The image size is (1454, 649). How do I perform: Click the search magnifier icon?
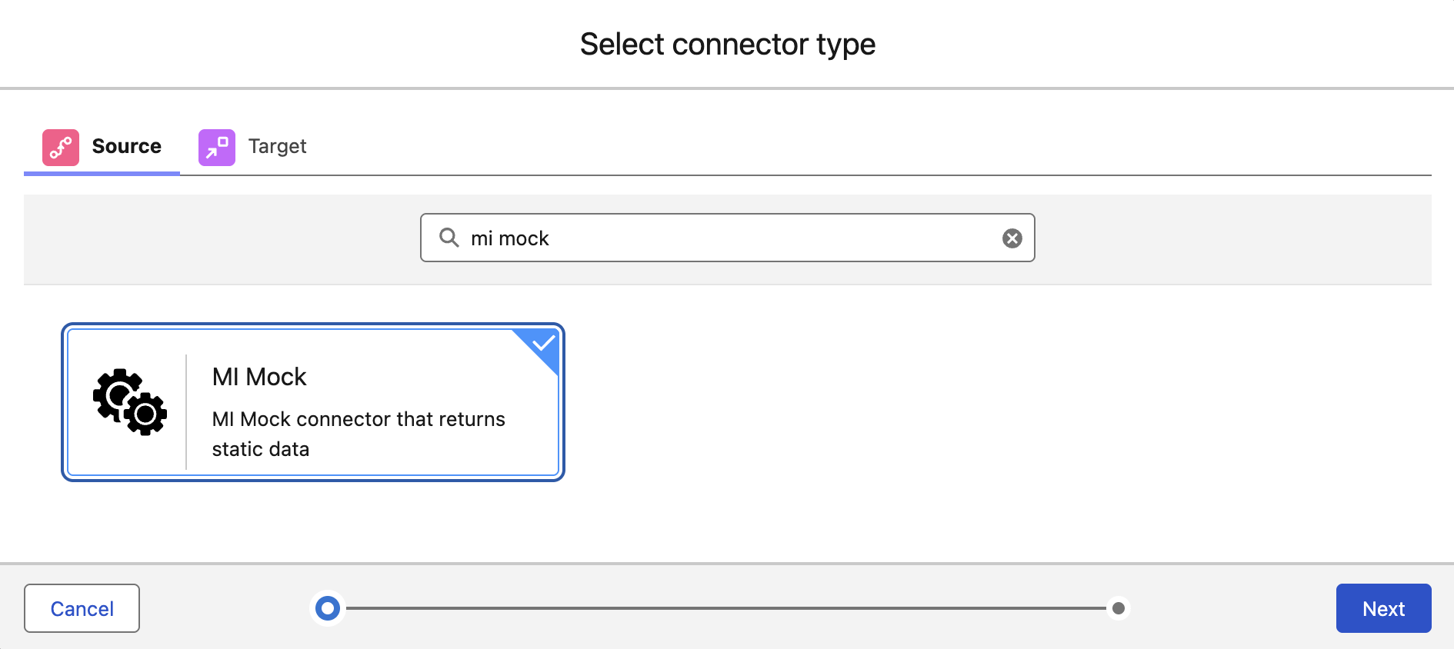coord(449,238)
